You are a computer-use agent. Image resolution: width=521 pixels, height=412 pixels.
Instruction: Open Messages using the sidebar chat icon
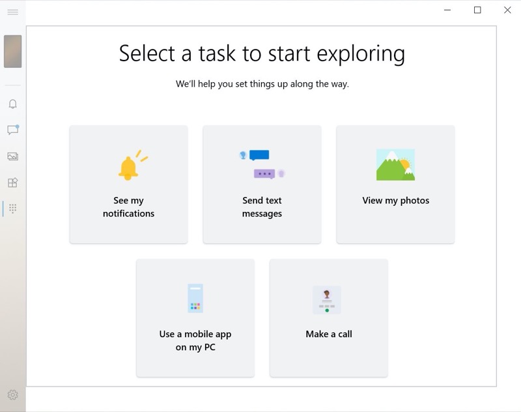coord(13,130)
